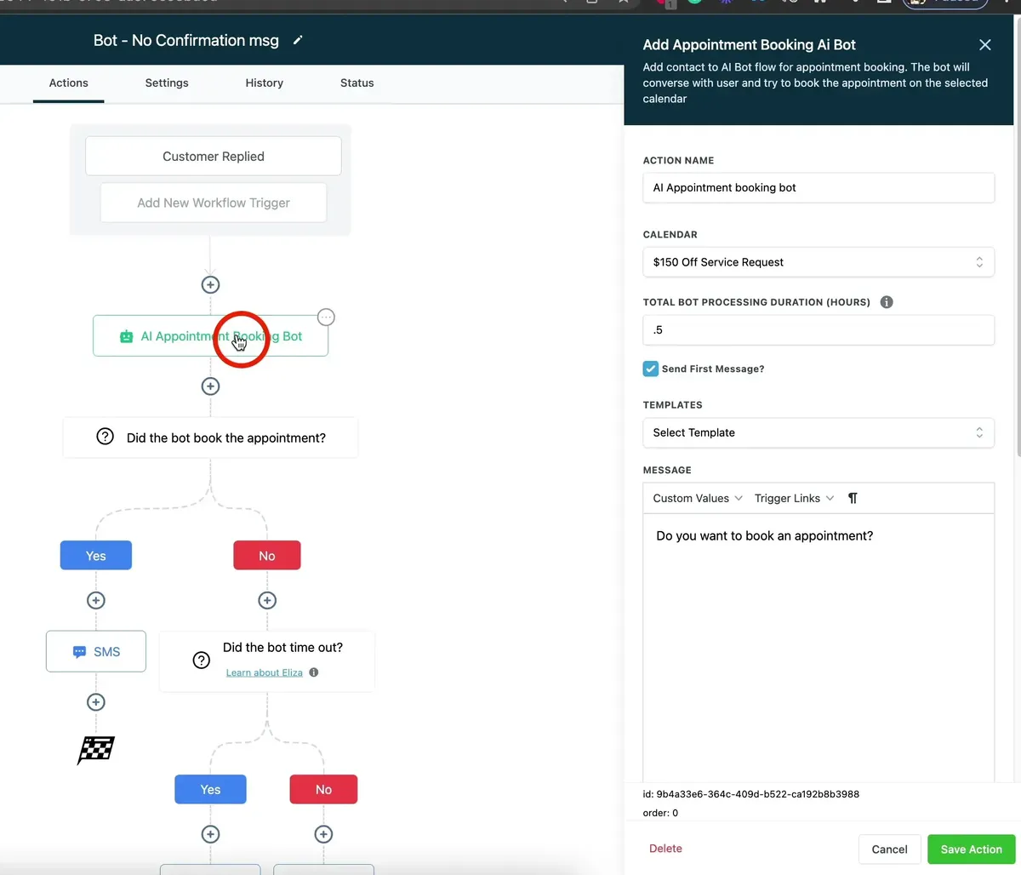Edit bot processing duration hours field
The width and height of the screenshot is (1021, 875).
tap(819, 330)
